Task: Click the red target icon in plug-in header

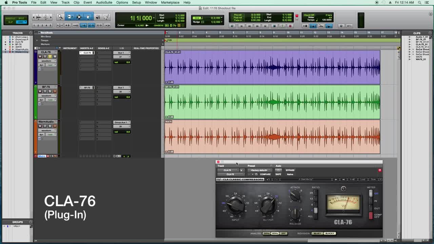Action: pos(380,170)
